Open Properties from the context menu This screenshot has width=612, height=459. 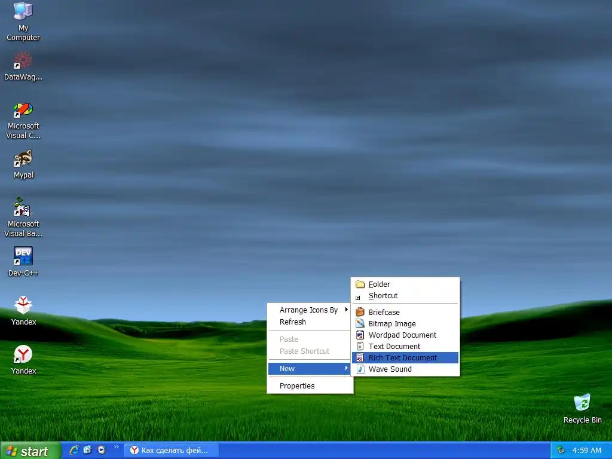[x=310, y=385]
